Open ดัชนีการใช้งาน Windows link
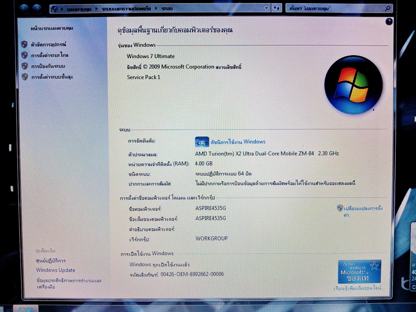 [x=238, y=141]
